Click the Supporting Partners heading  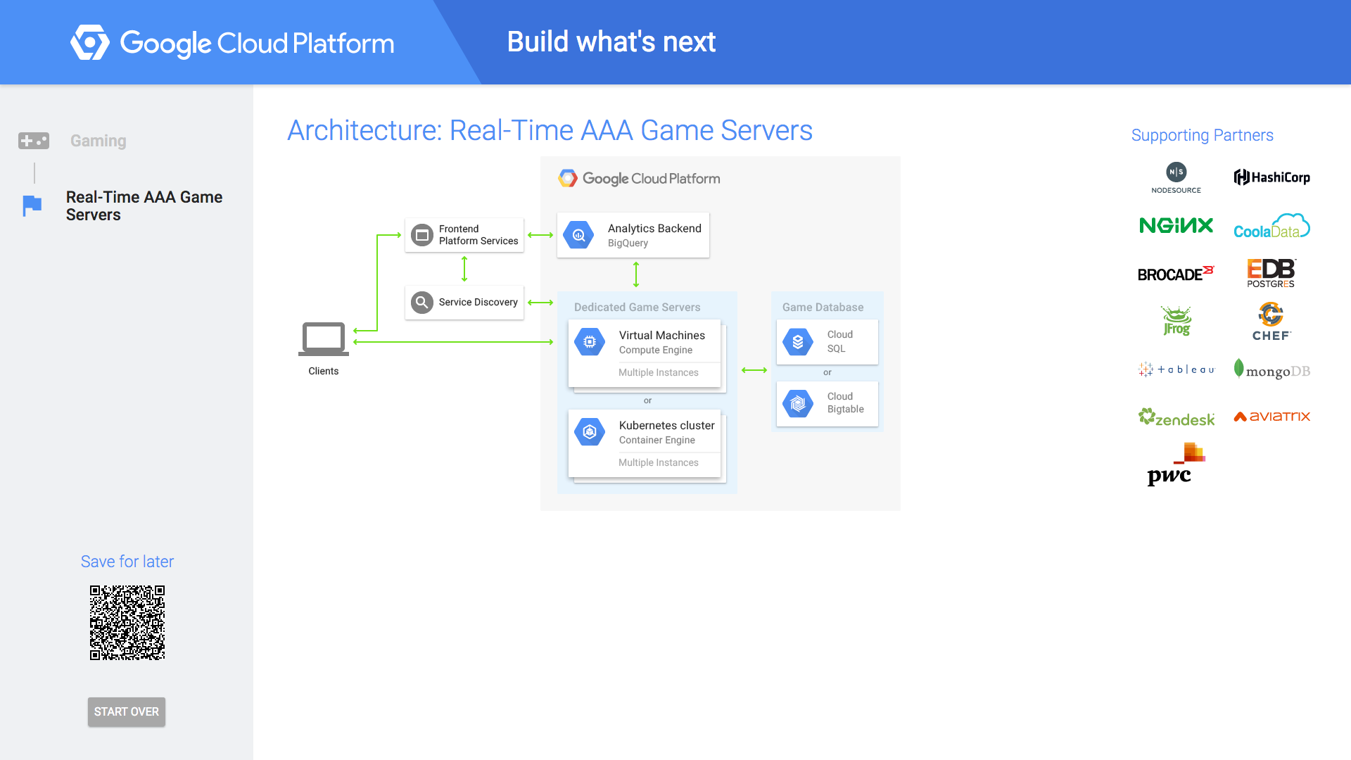1203,135
